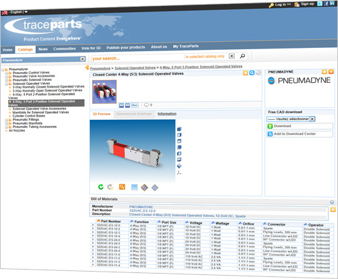Click the gray undo rotation icon in viewer

coord(110,187)
